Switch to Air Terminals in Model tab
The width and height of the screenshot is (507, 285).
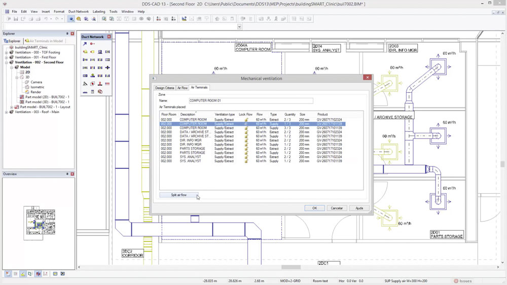click(44, 41)
